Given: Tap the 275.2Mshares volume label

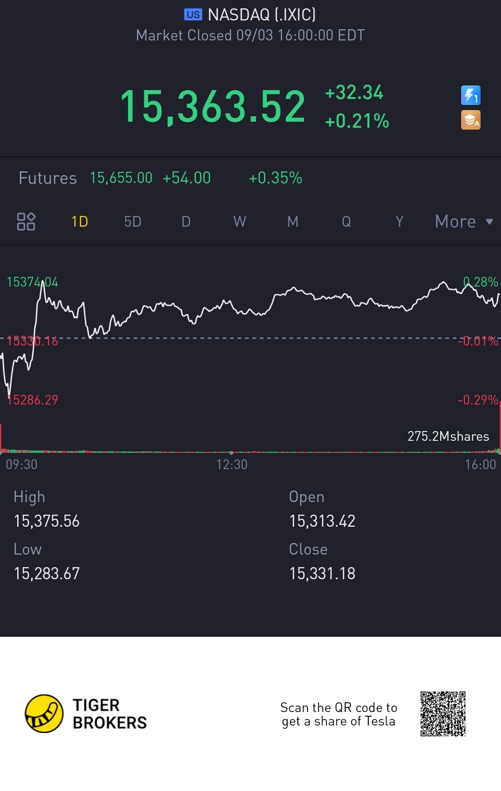Looking at the screenshot, I should click(x=448, y=436).
